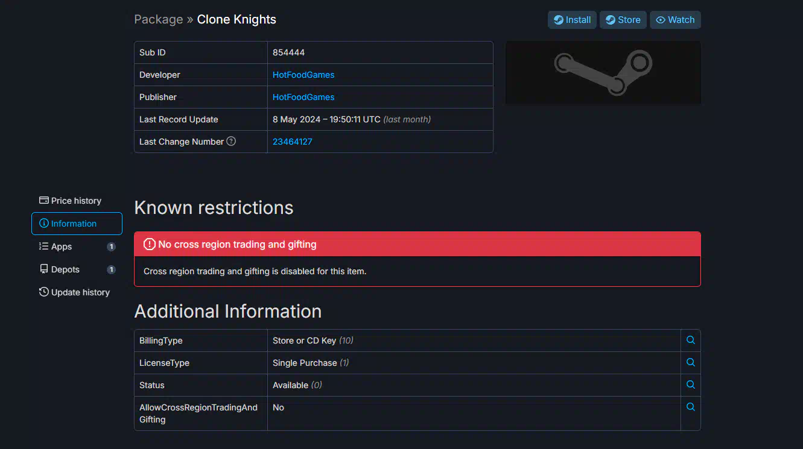Open HotFoodGames publisher link
Image resolution: width=803 pixels, height=449 pixels.
(x=303, y=97)
